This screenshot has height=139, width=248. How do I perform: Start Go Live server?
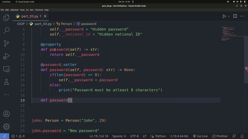click(x=200, y=136)
